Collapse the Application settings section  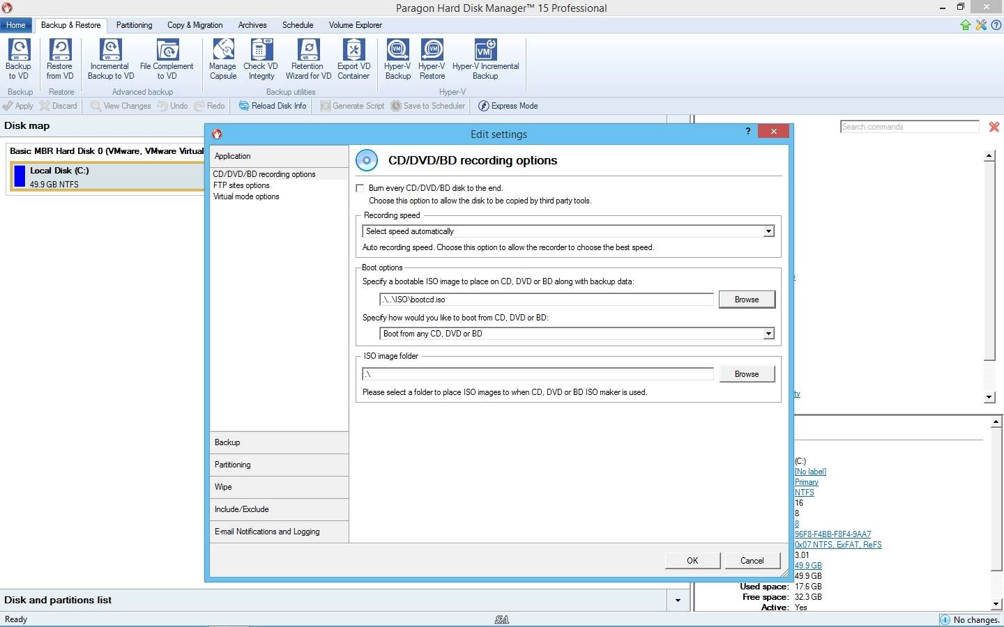[x=279, y=156]
